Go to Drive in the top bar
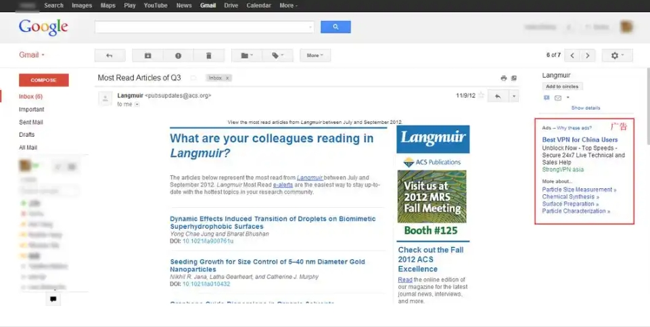The width and height of the screenshot is (650, 327). click(x=231, y=5)
